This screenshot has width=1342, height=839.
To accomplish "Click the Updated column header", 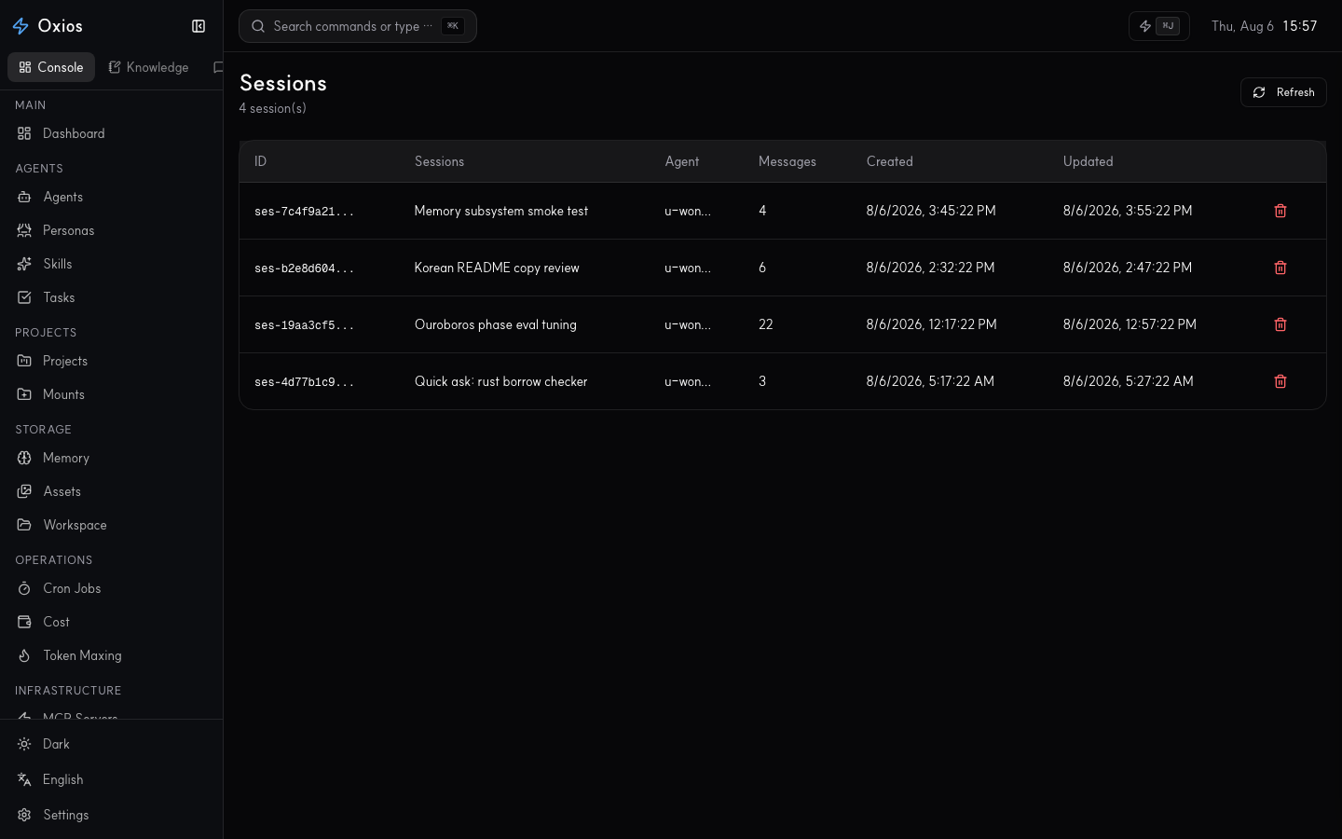I will (1089, 161).
